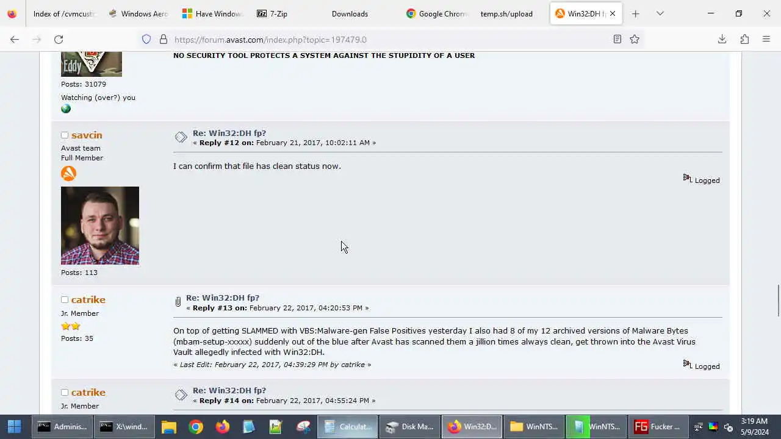Click Logged icon on savcin's post
Screen dimensions: 781x439
pos(688,179)
